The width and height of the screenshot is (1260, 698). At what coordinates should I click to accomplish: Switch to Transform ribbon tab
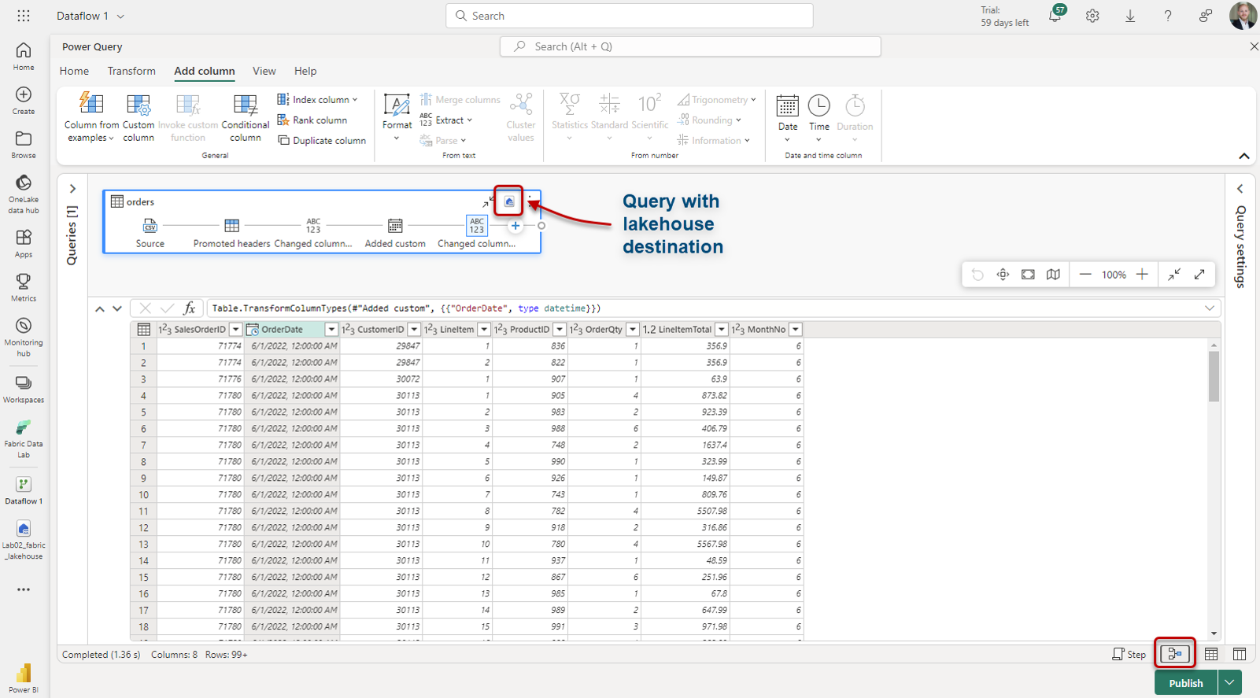tap(131, 71)
